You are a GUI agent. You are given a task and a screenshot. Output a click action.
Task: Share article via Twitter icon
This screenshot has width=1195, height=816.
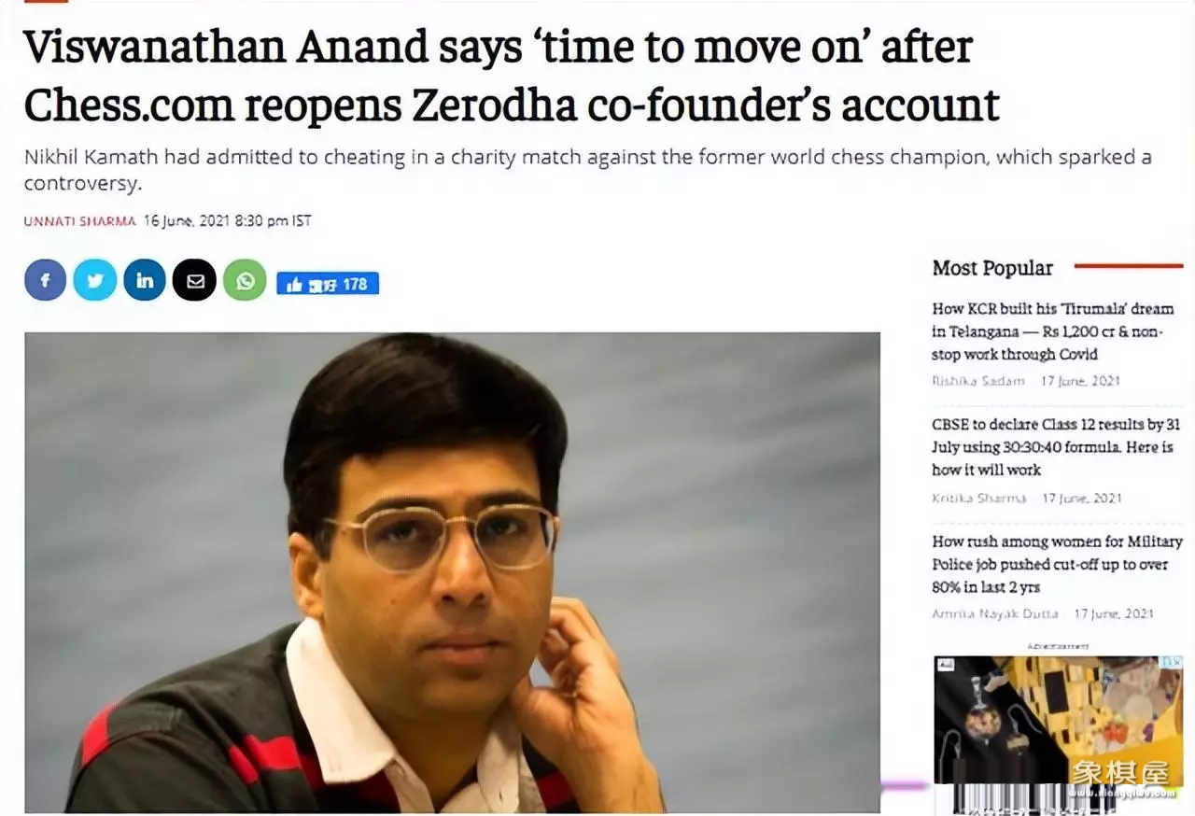click(95, 280)
